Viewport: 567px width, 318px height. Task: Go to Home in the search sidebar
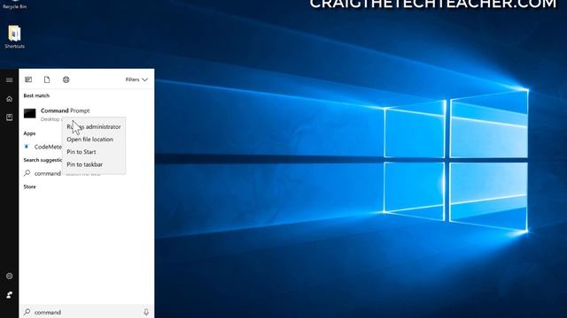(10, 99)
